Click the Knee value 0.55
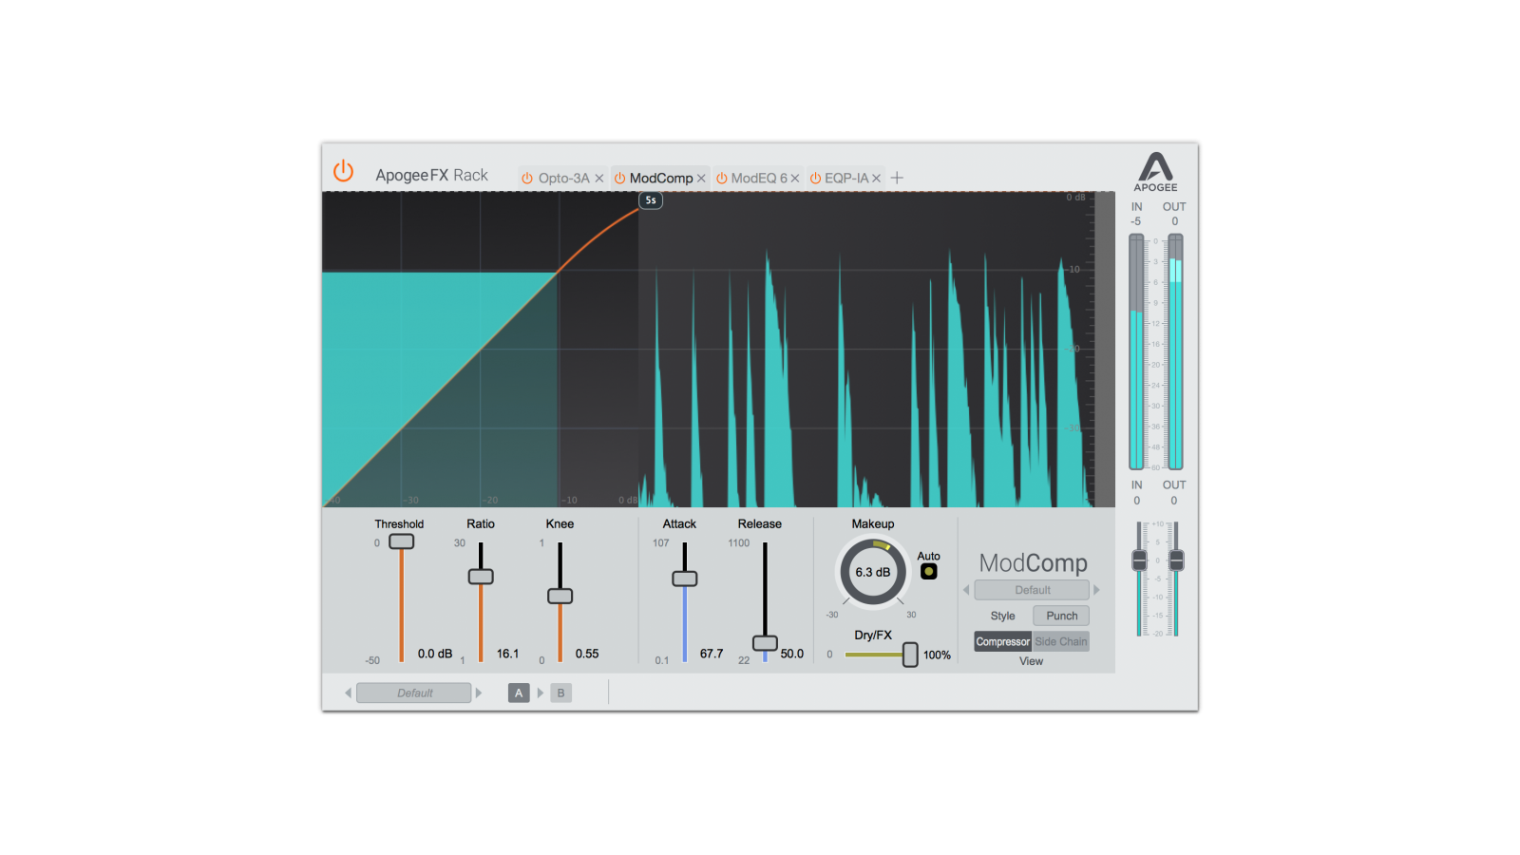 pos(587,654)
